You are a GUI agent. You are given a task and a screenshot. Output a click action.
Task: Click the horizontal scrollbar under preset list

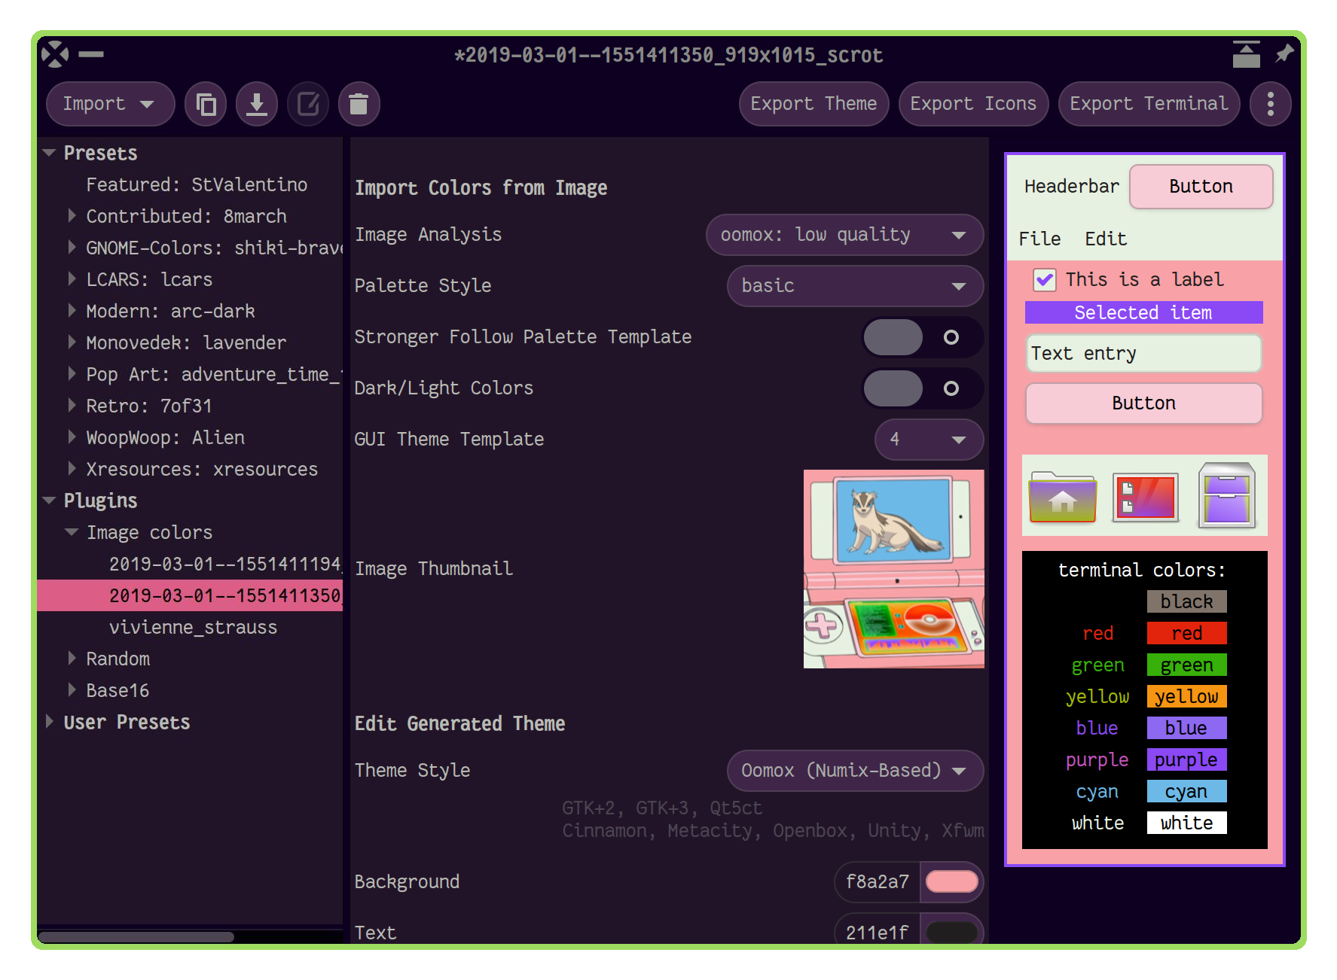[x=136, y=936]
